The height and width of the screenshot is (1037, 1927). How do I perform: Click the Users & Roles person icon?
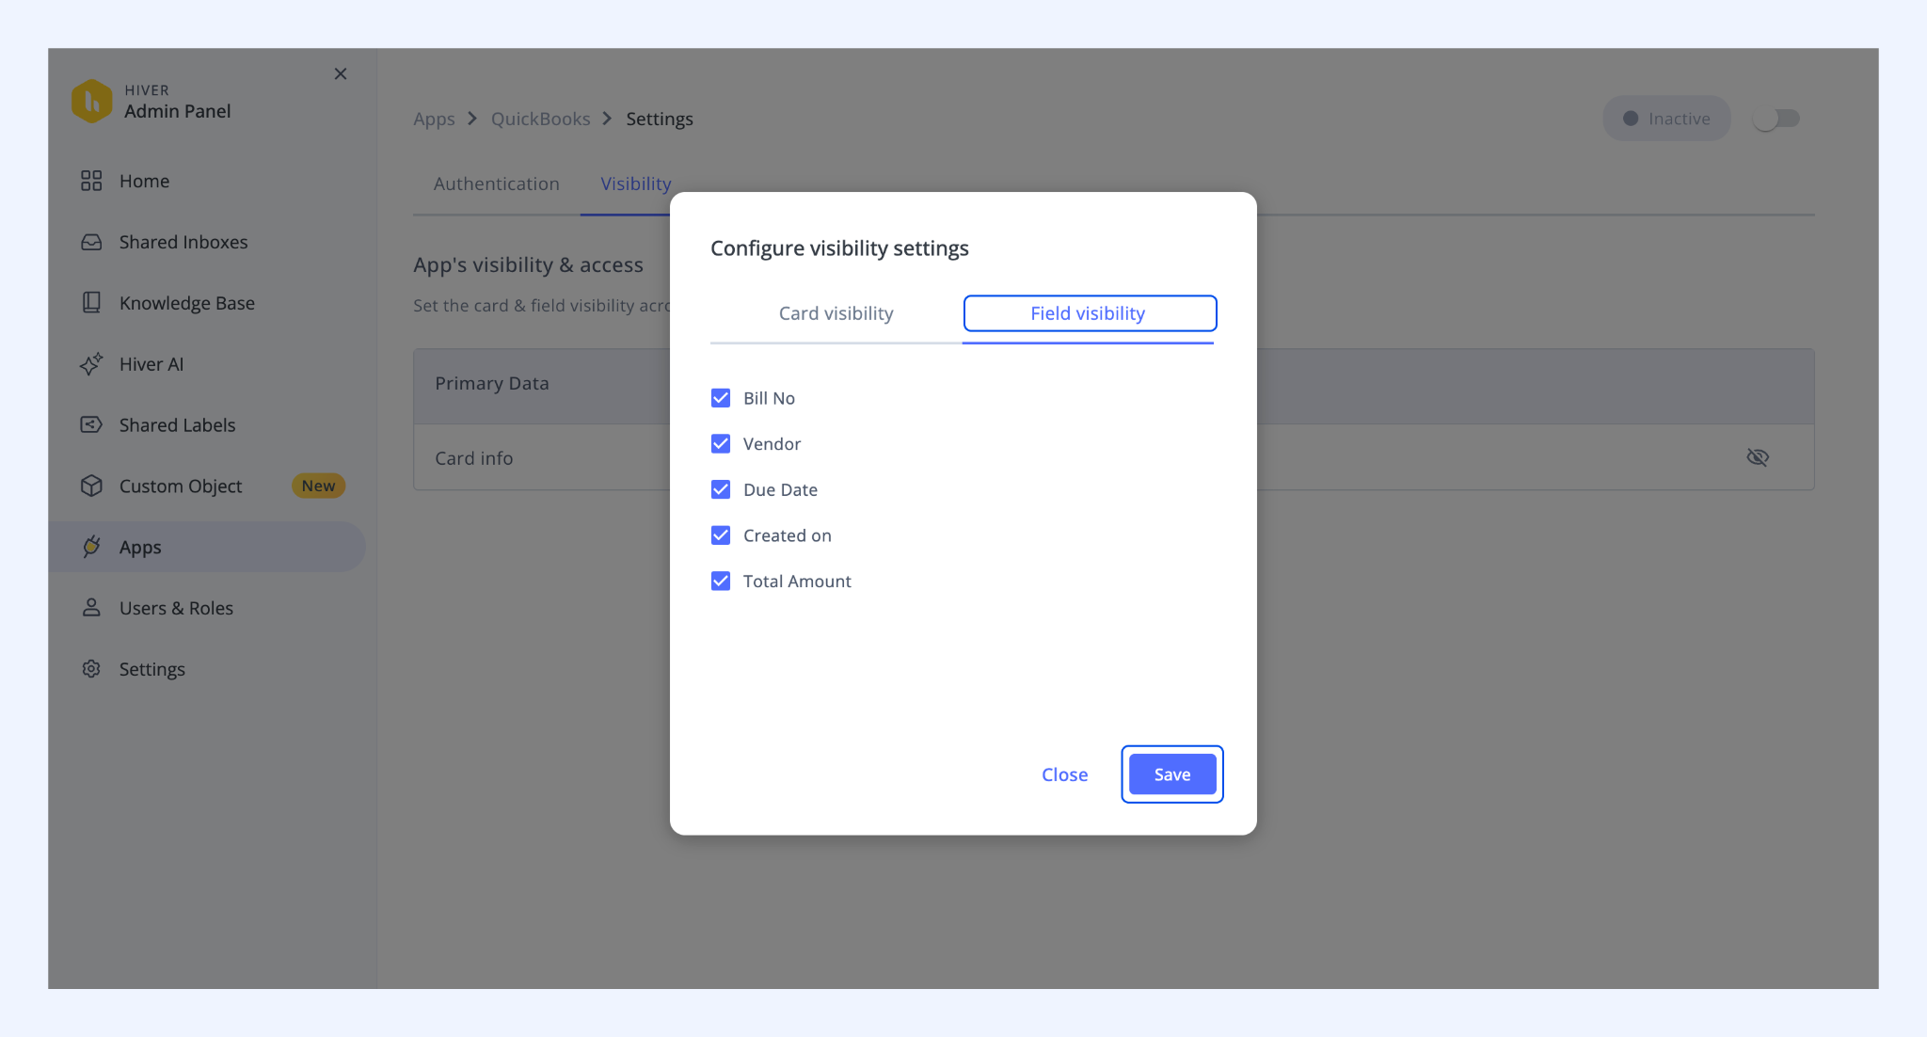(91, 608)
